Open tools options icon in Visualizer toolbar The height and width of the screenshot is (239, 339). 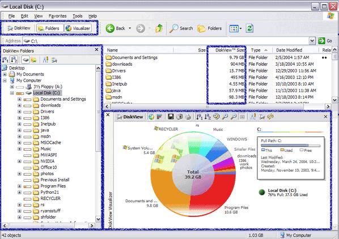pyautogui.click(x=253, y=117)
